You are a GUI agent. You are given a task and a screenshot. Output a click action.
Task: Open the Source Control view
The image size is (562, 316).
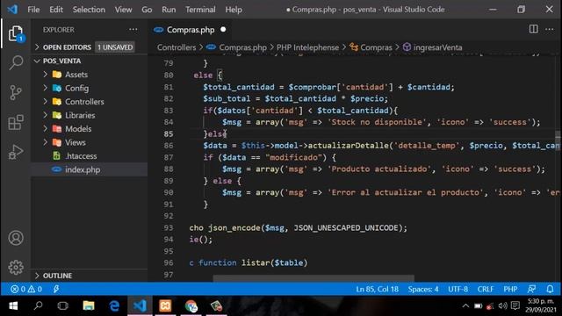(16, 92)
